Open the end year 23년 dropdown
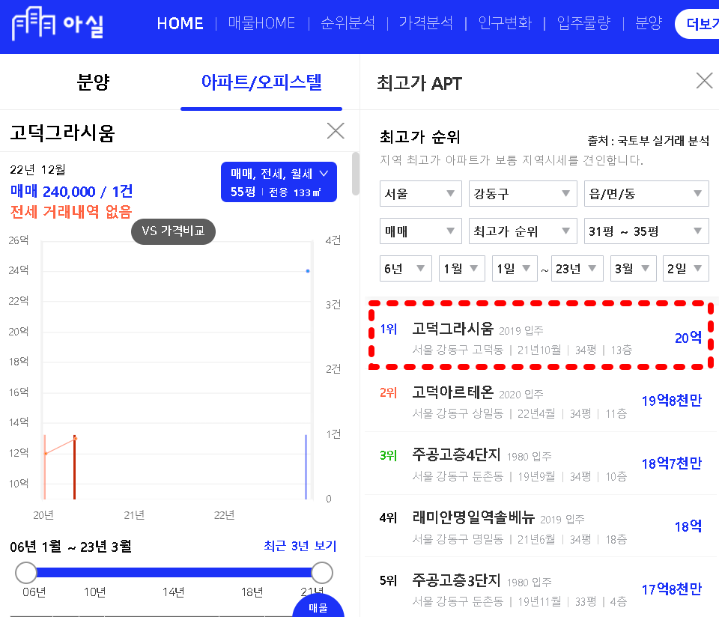Viewport: 719px width, 617px height. tap(577, 269)
